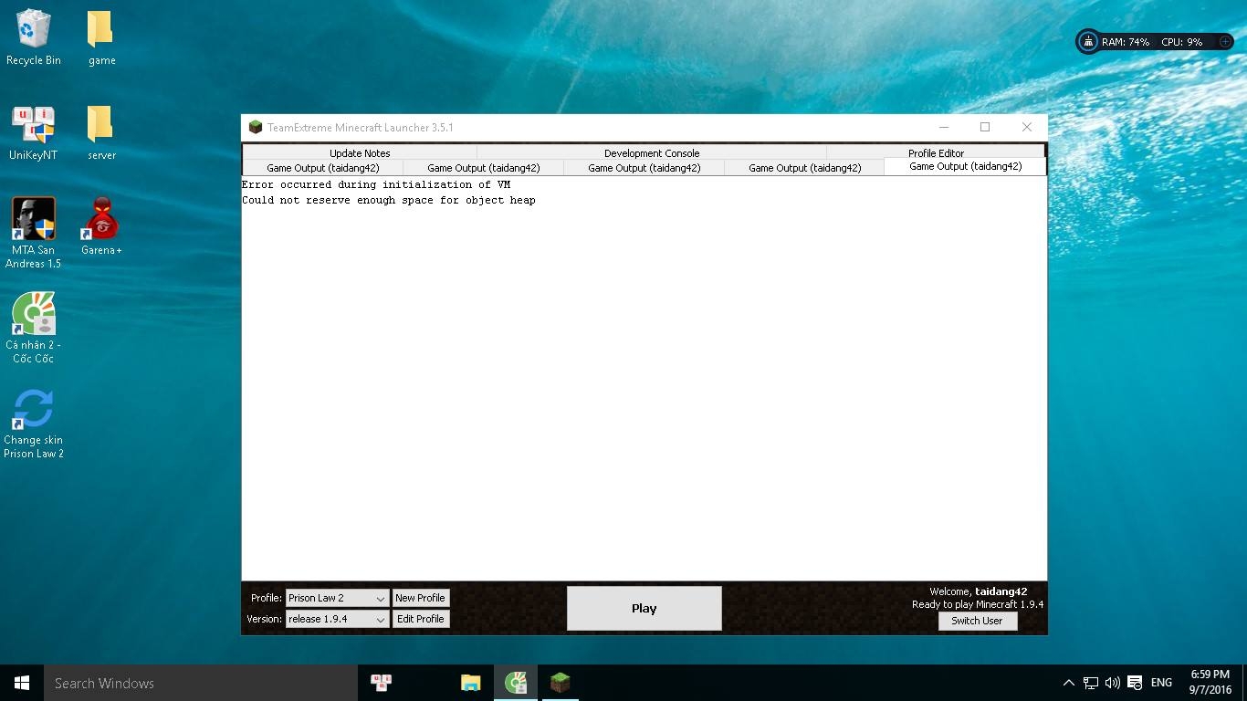Click the CPU: 9% readout
The width and height of the screenshot is (1247, 701).
pyautogui.click(x=1182, y=42)
